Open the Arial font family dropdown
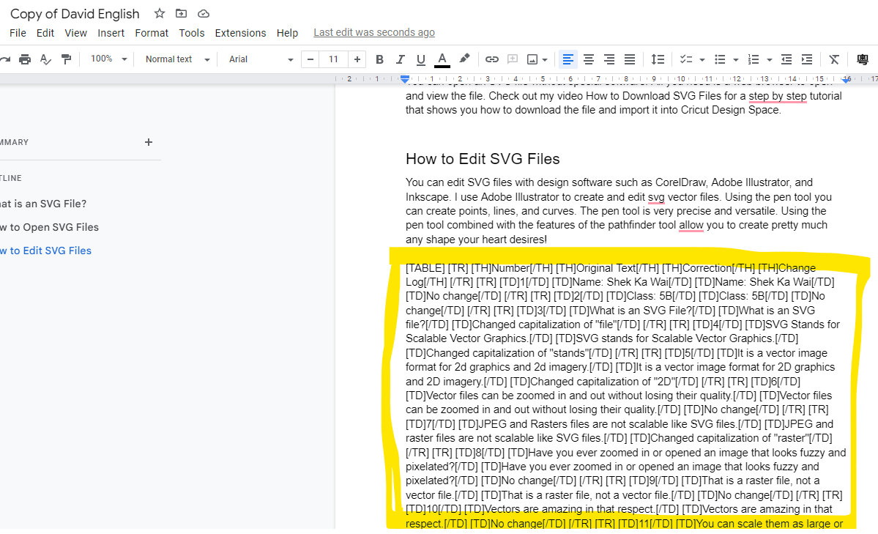The image size is (878, 534). [x=261, y=59]
